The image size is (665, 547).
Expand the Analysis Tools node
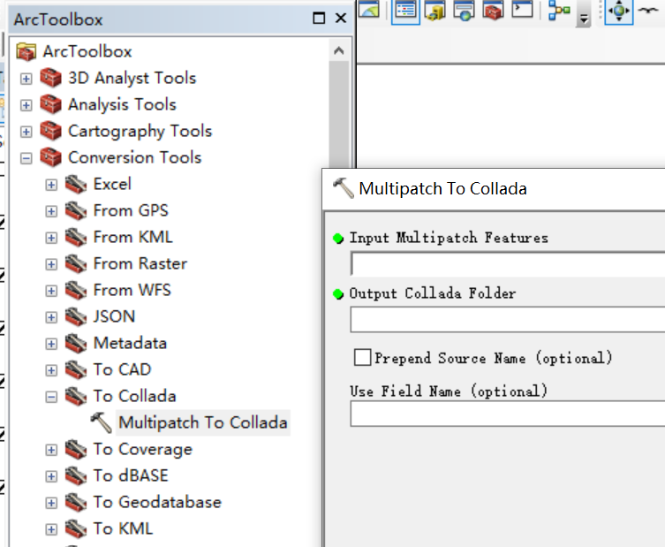pos(26,105)
